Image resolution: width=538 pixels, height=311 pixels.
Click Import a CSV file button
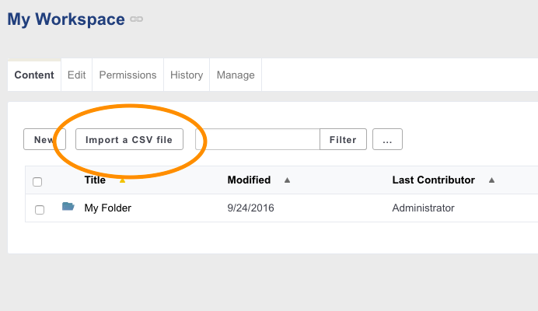(129, 139)
